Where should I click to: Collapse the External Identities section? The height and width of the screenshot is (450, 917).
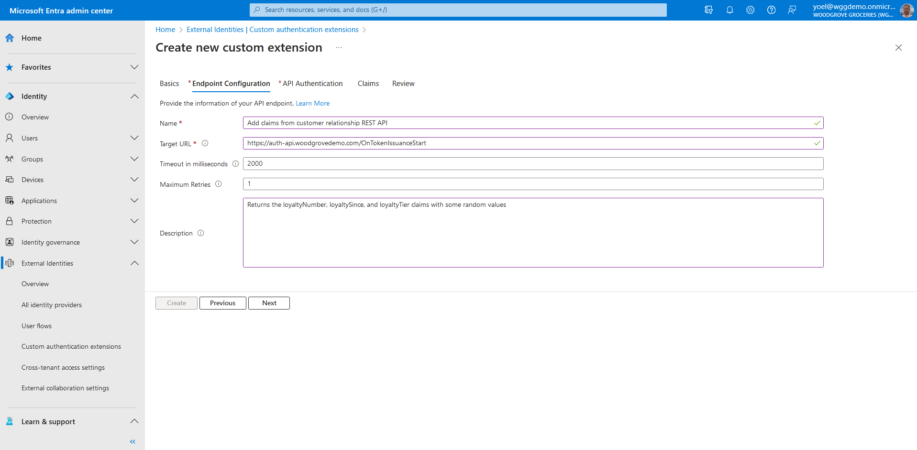pyautogui.click(x=134, y=263)
